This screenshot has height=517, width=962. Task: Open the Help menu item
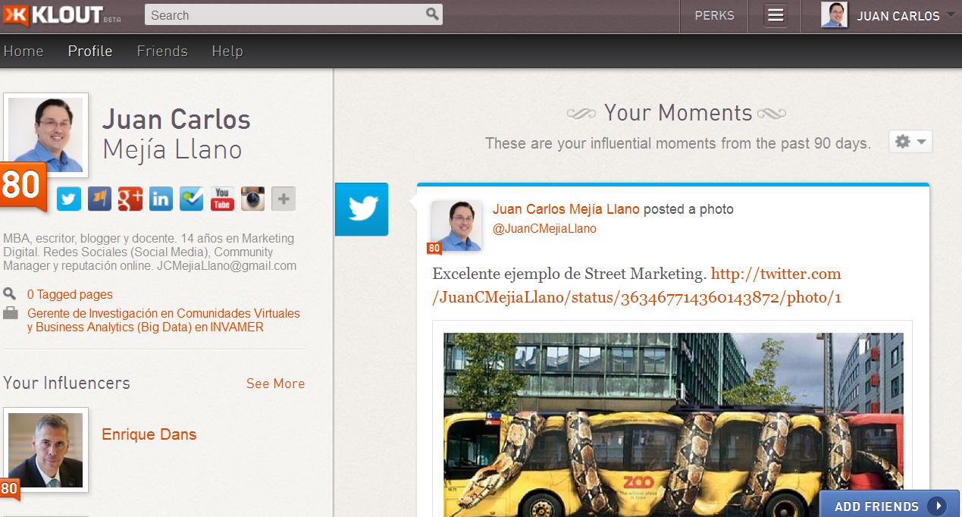click(x=227, y=52)
